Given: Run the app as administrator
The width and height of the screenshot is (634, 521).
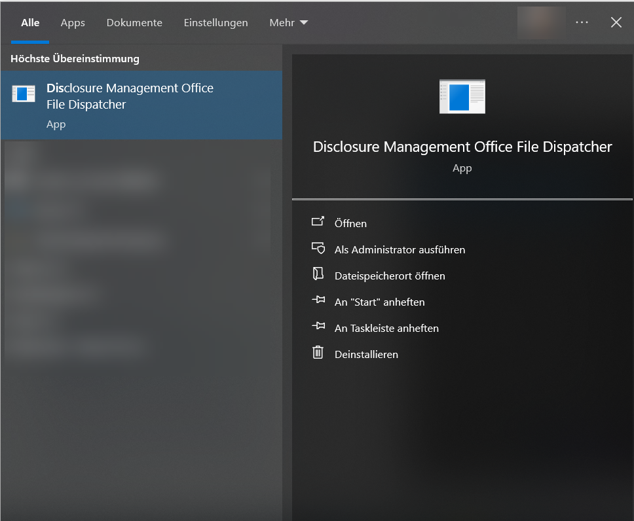Looking at the screenshot, I should coord(400,249).
